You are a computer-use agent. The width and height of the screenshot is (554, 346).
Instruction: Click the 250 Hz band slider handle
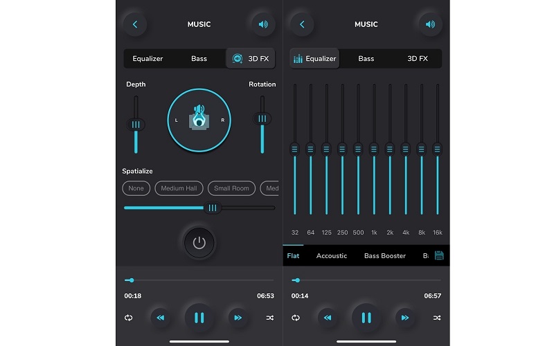(x=342, y=149)
